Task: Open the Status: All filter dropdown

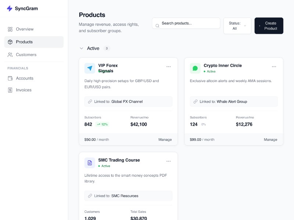Action: 237,26
